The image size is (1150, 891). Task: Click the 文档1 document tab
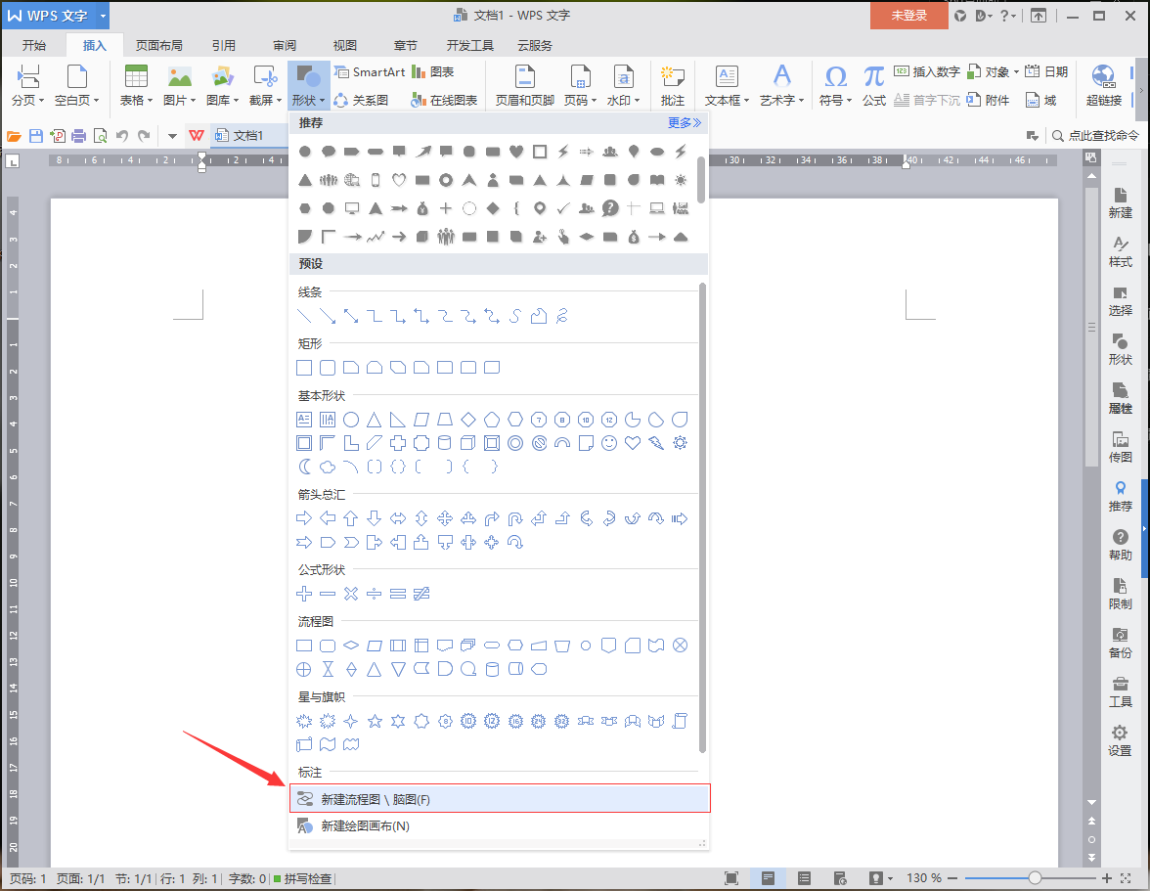pos(248,136)
